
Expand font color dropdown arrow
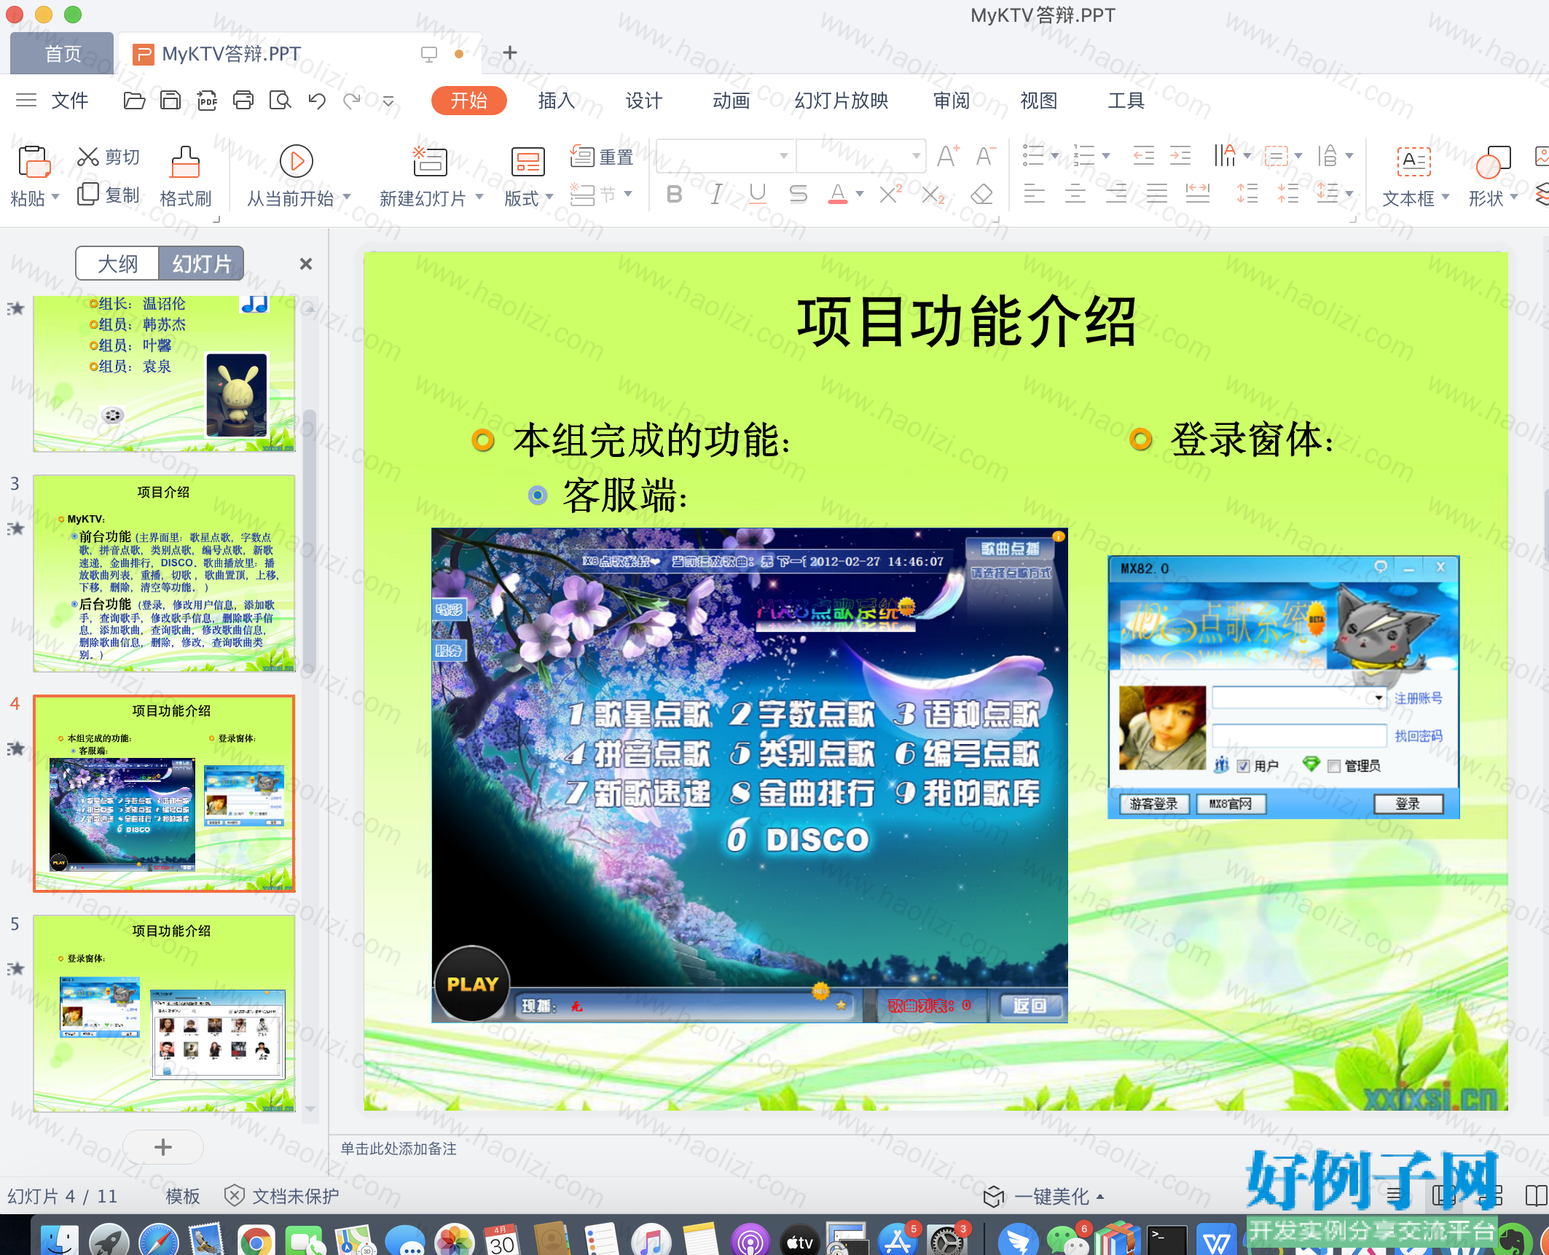[860, 195]
